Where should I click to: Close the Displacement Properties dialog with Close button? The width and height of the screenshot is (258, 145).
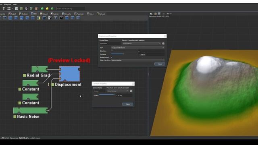(160, 64)
